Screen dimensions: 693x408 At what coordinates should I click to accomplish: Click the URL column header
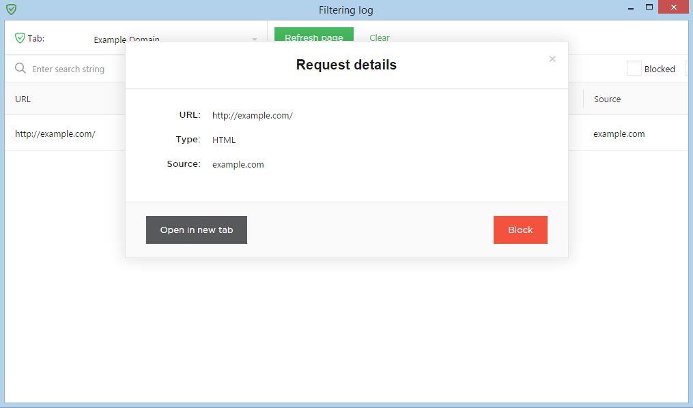point(23,99)
